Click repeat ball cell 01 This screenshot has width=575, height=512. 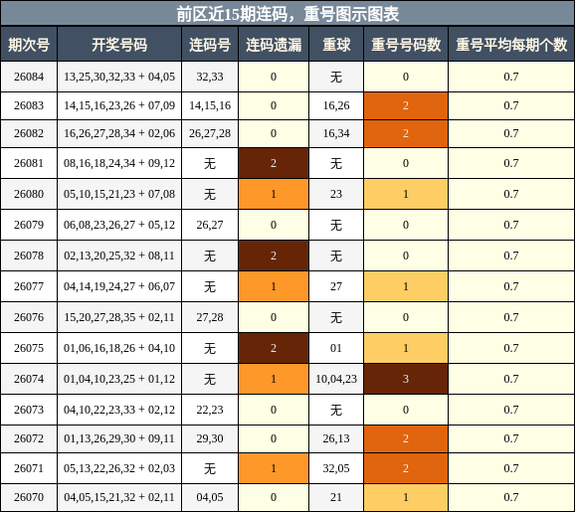tap(336, 348)
